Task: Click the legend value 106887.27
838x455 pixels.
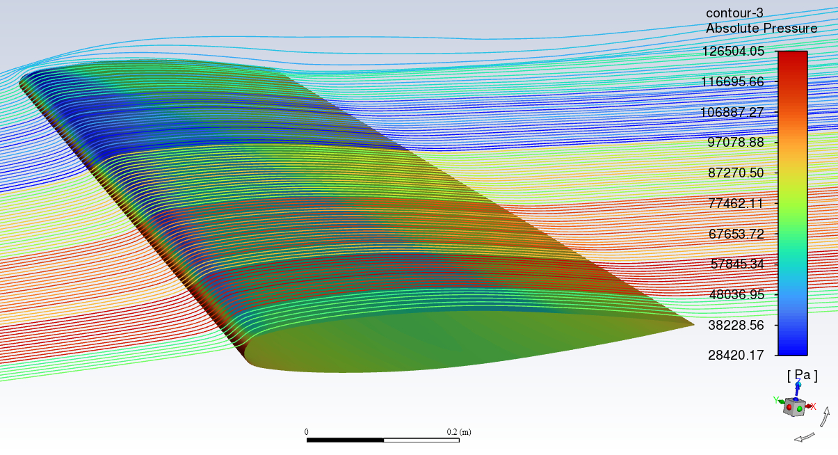Action: coord(732,112)
